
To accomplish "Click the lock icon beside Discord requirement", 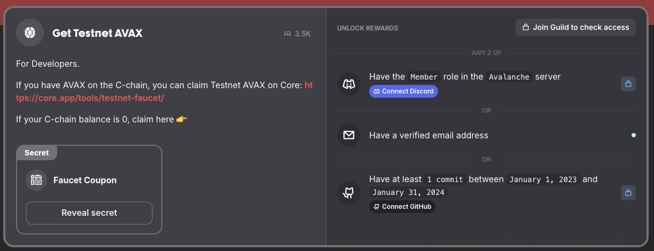I will 628,84.
